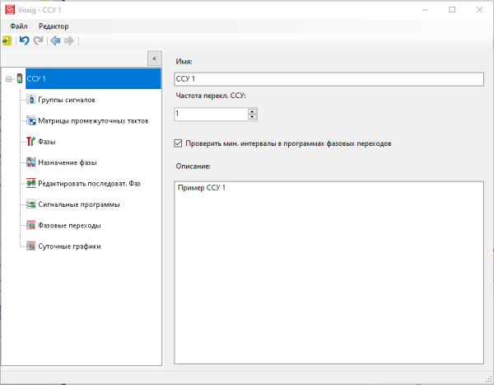Click inside the Описание text area
This screenshot has width=494, height=385.
(x=328, y=272)
